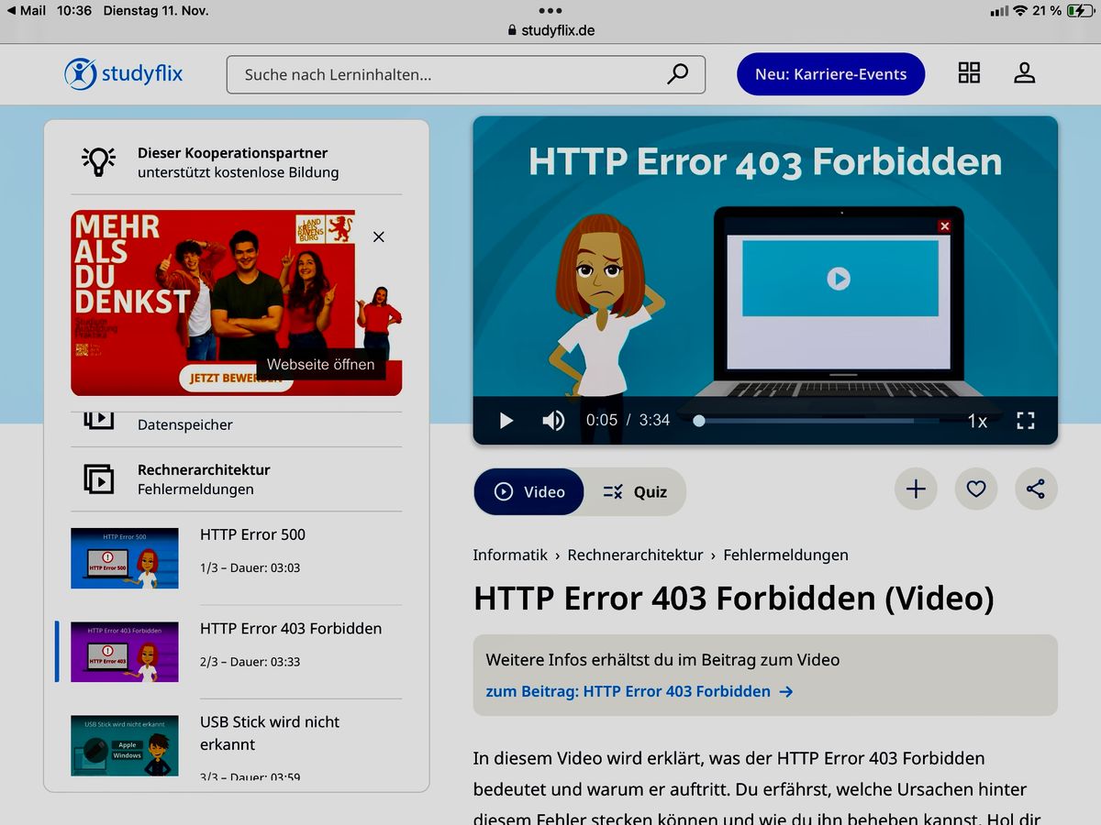Play the paused video
1101x825 pixels.
[506, 420]
